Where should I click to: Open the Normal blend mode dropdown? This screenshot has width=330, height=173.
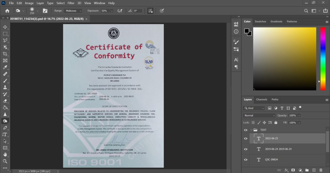(x=258, y=115)
